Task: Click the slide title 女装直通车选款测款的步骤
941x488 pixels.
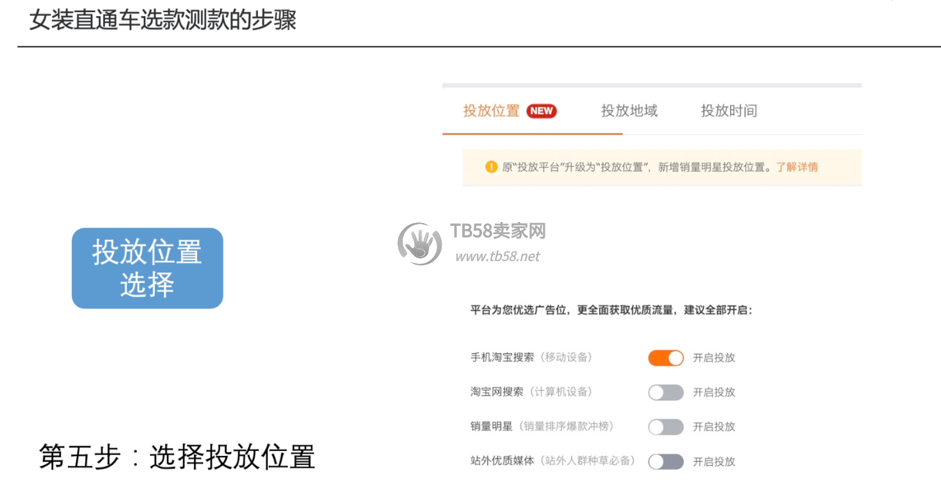Action: coord(163,20)
